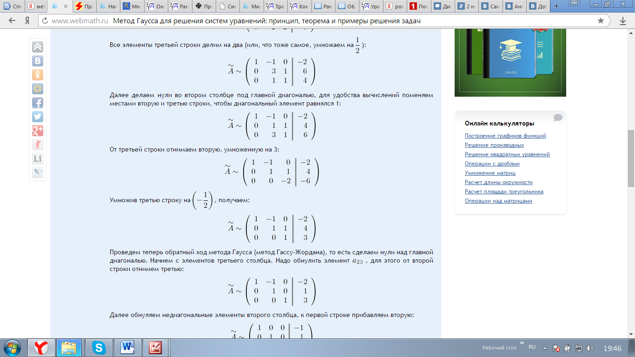Switch to the Диз tab

pos(442,7)
